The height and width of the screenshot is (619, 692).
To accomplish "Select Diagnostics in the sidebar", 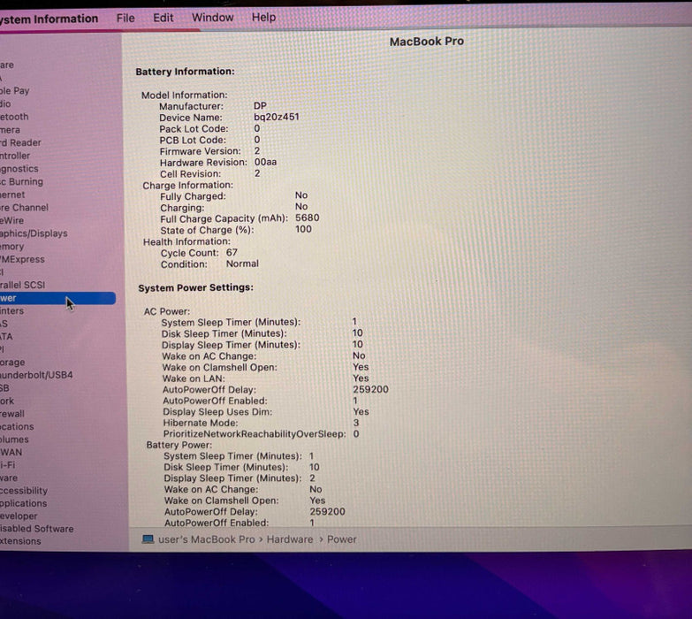I will (19, 169).
